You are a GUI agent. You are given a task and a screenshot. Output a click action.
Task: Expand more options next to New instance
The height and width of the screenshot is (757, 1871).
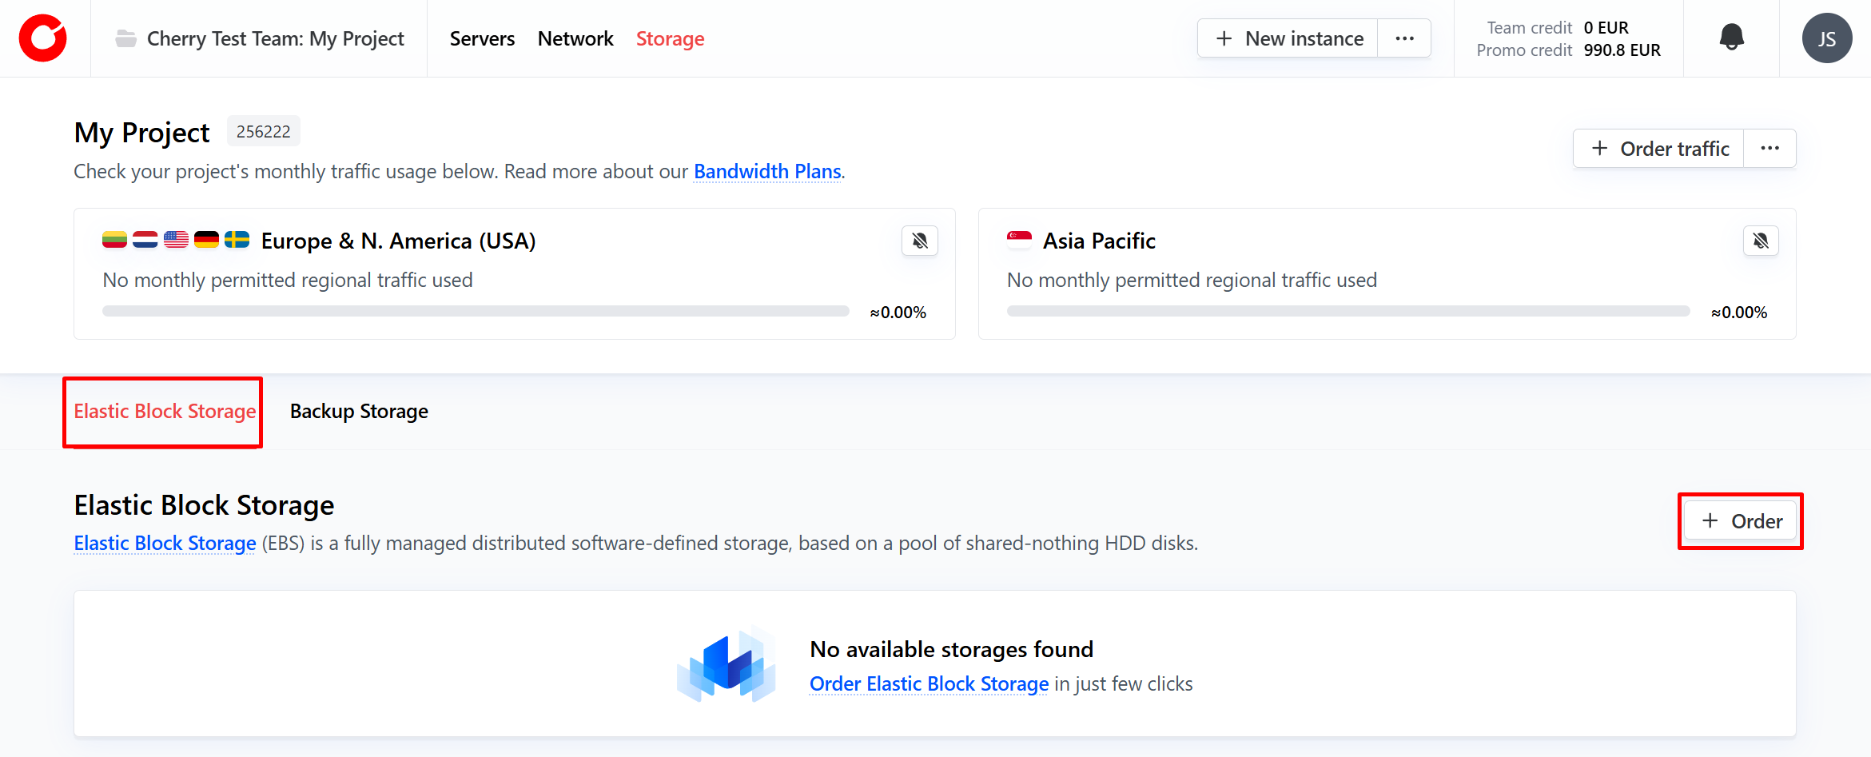pos(1404,38)
